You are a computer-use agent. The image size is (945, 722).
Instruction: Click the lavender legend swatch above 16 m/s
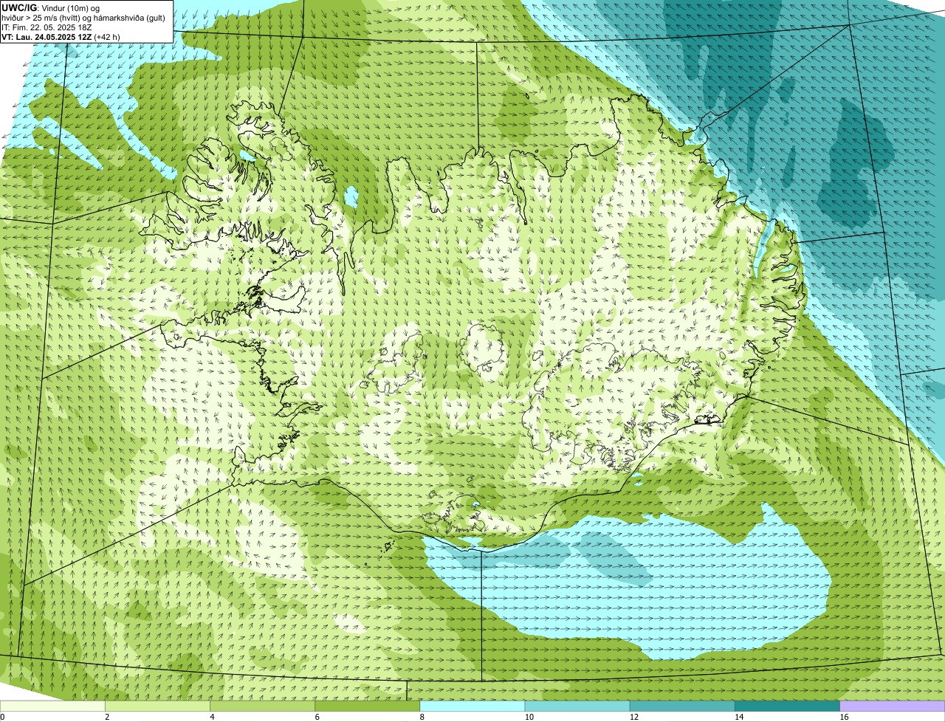pos(893,706)
